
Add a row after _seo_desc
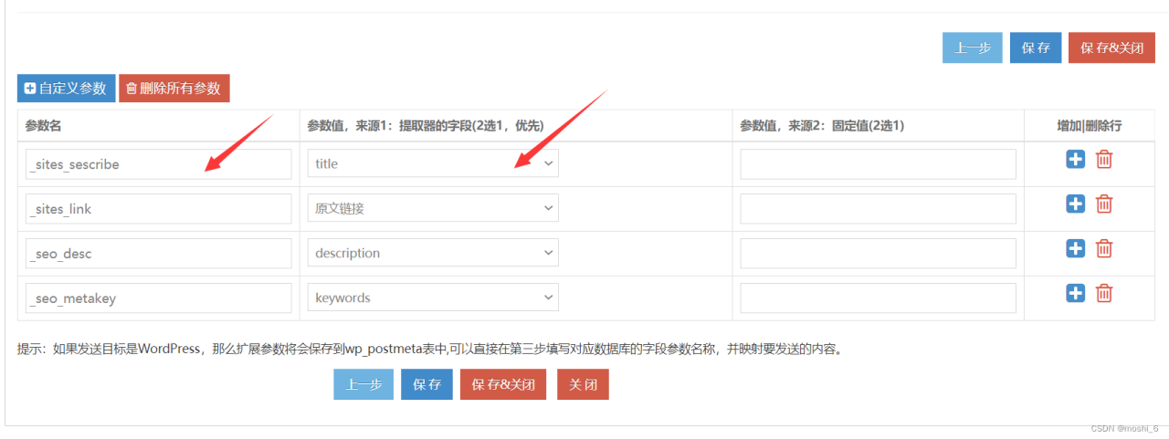1076,248
